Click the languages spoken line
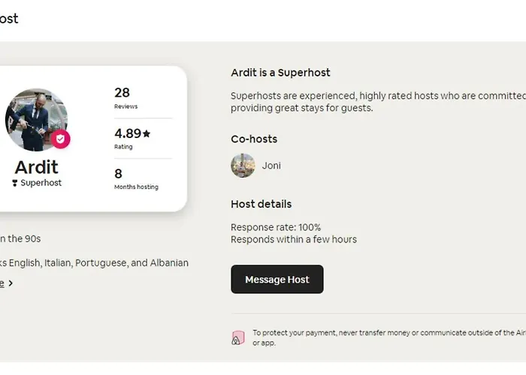This screenshot has height=375, width=526. 94,263
